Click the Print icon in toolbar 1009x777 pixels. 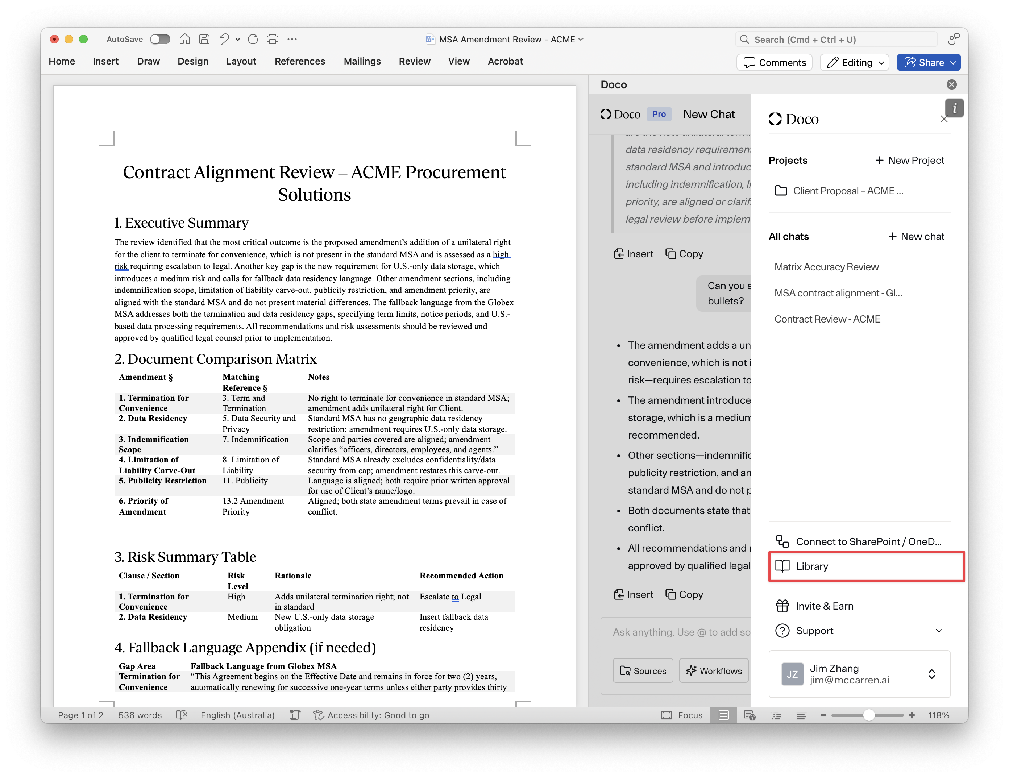[x=273, y=39]
